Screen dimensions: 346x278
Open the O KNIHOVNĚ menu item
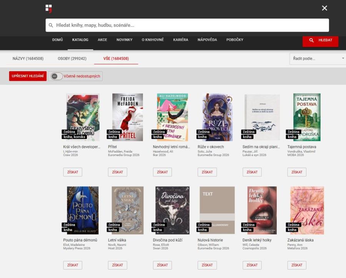(153, 40)
